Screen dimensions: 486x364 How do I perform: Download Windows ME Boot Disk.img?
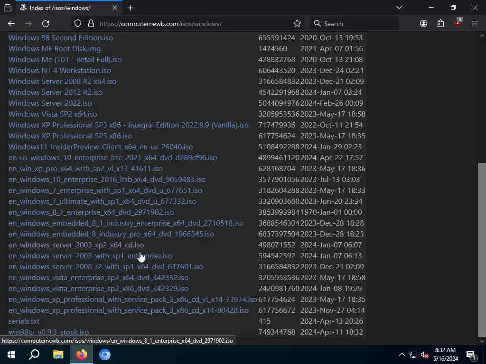click(55, 49)
